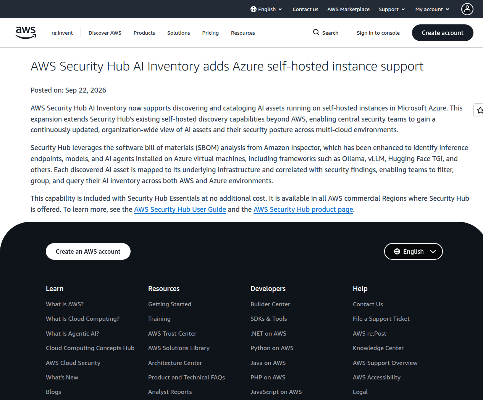
Task: Expand the My account dropdown
Action: [x=432, y=9]
